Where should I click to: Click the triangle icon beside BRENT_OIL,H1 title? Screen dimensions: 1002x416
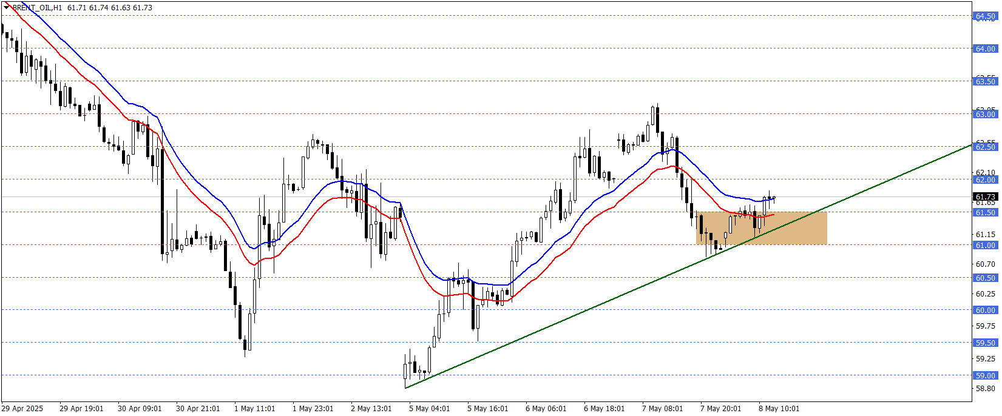6,7
